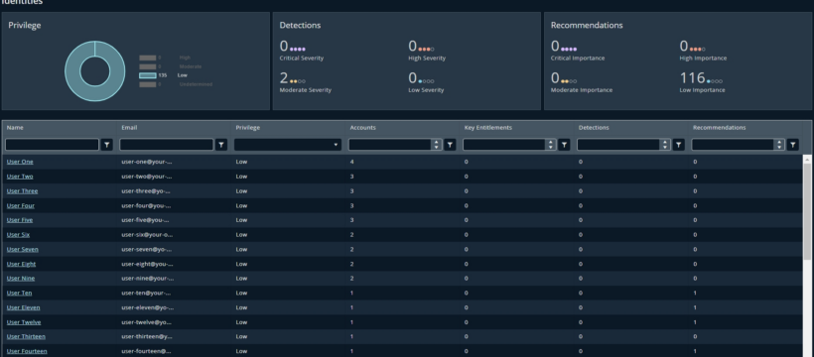Click the filter icon for Name column
The height and width of the screenshot is (357, 814).
coord(107,145)
